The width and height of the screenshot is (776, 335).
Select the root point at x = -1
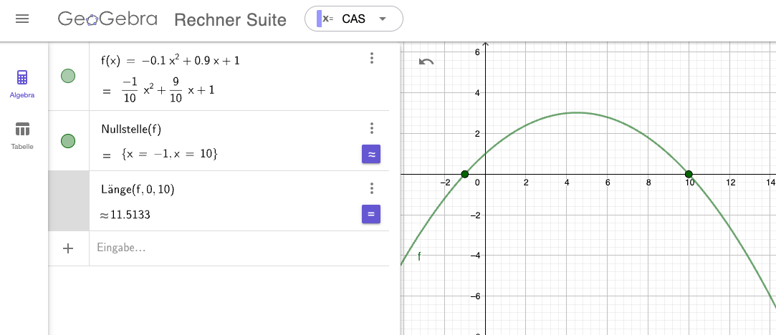pos(464,174)
